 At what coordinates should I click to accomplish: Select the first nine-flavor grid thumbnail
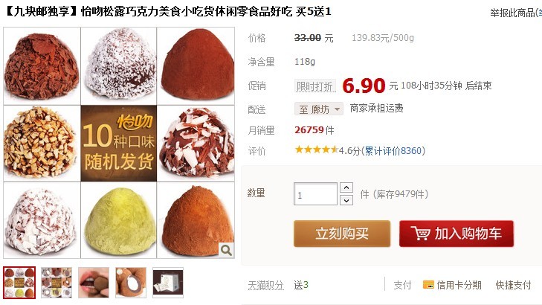(19, 283)
